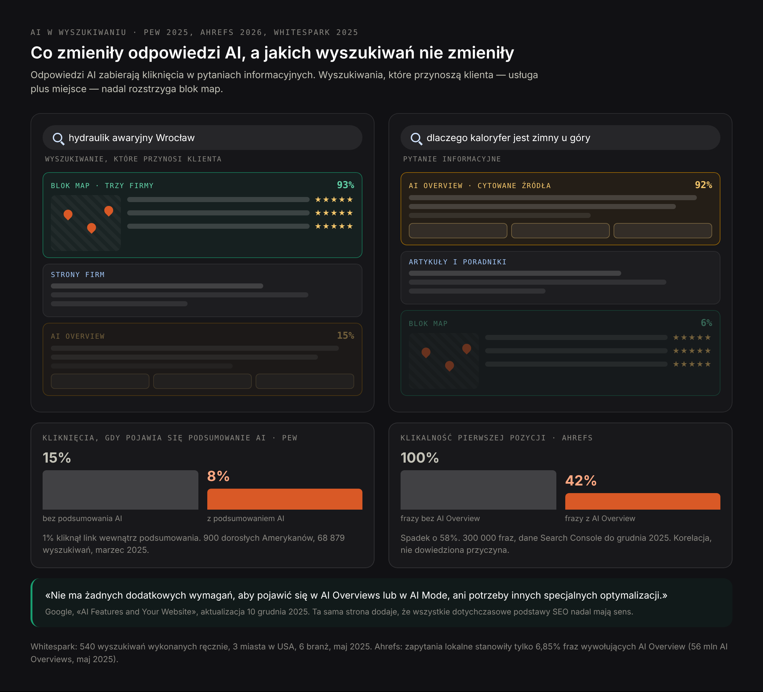Open the map thumbnail in Blok map trzy firmy
This screenshot has width=763, height=692.
click(86, 223)
